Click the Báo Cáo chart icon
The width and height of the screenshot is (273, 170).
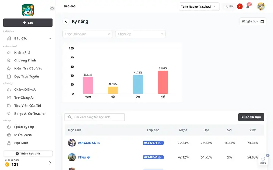pyautogui.click(x=9, y=38)
